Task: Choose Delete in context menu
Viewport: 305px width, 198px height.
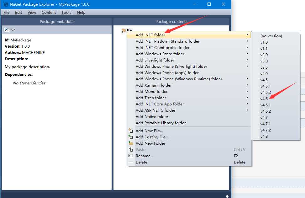Action: [x=189, y=162]
